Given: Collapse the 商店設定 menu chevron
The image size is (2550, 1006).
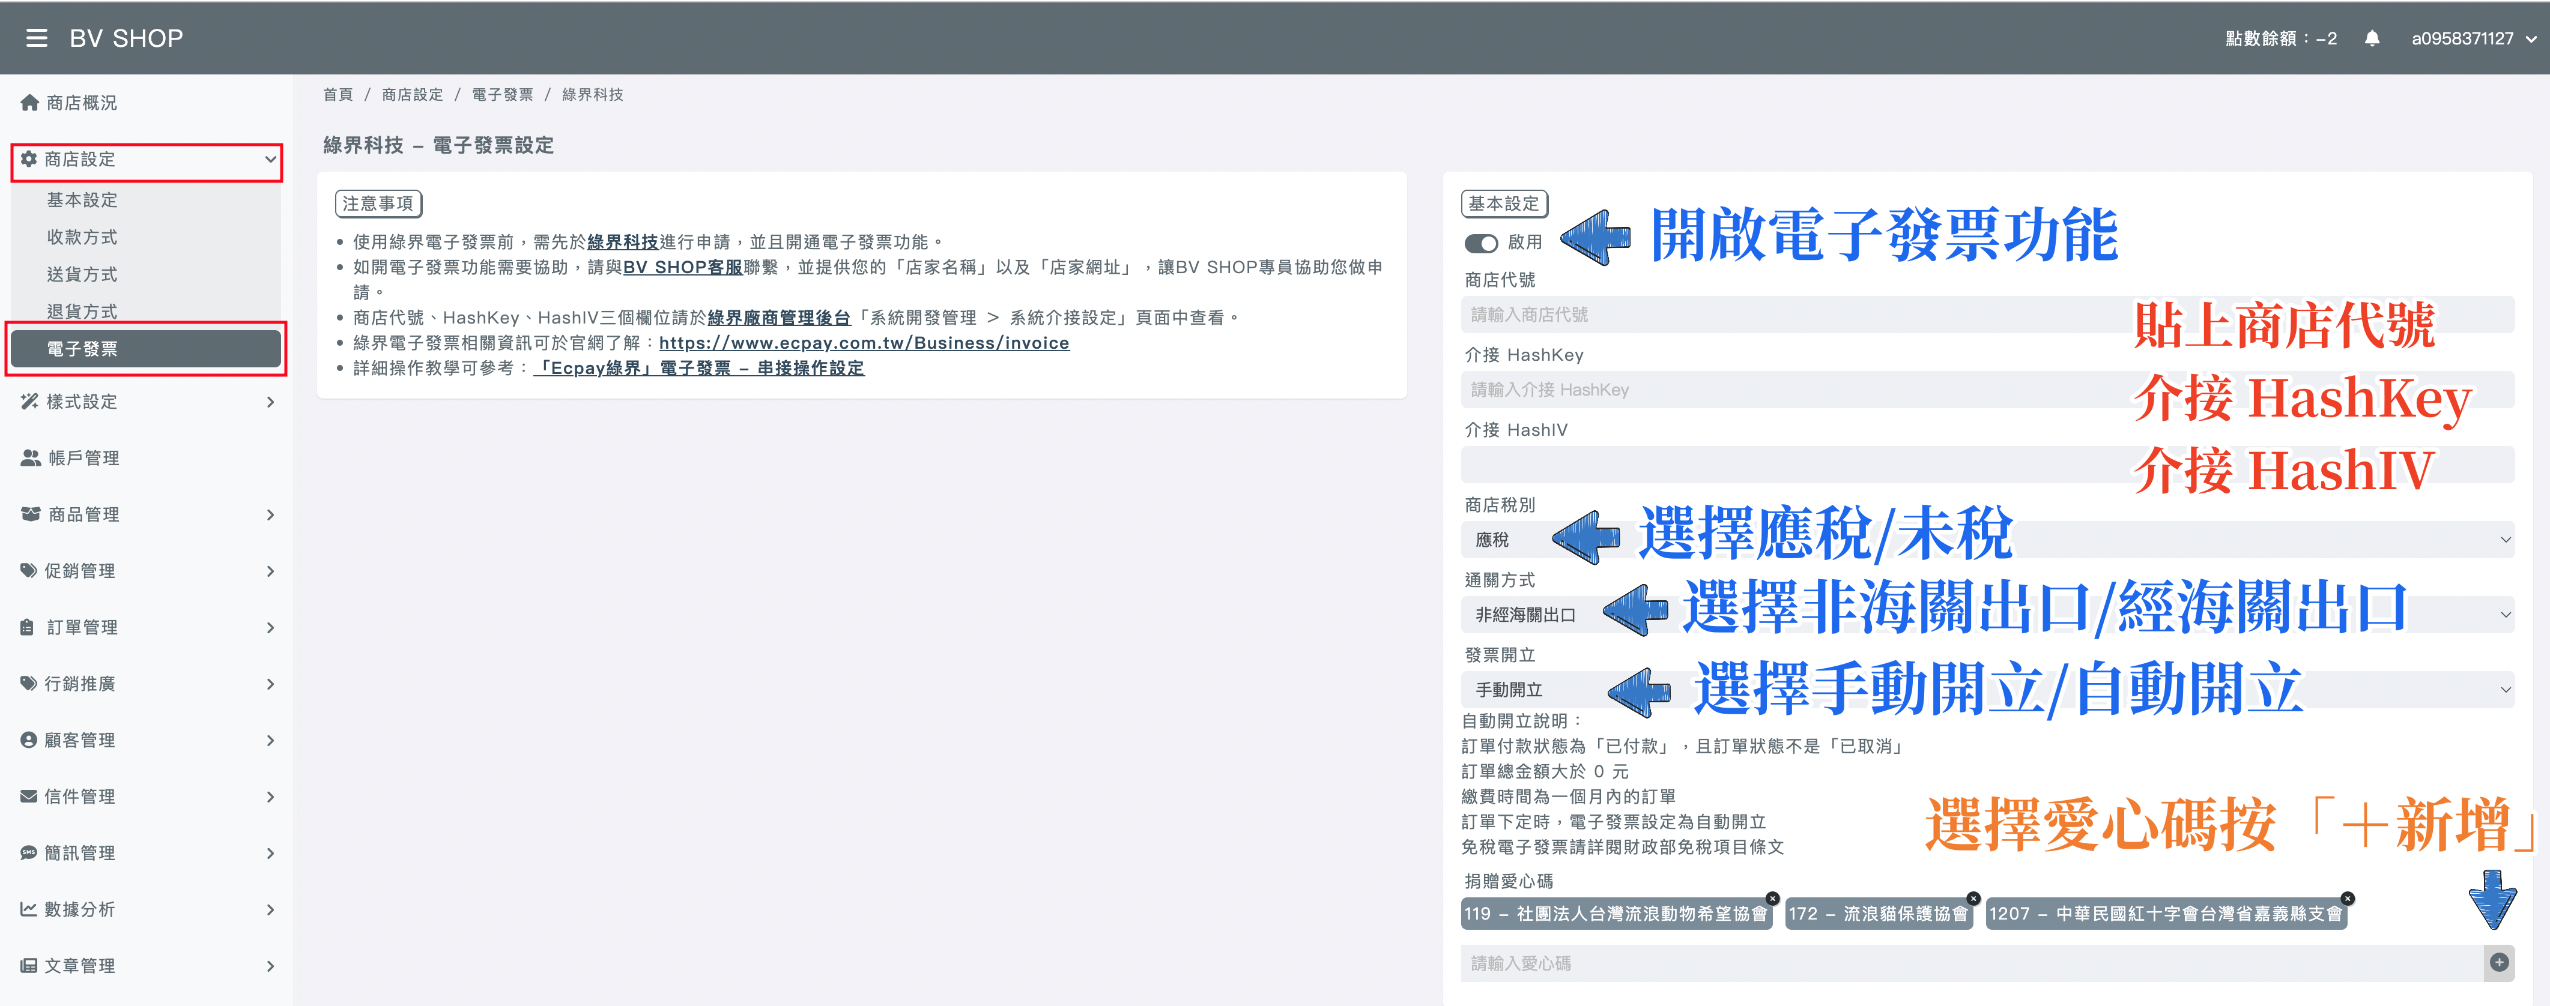Looking at the screenshot, I should coord(270,159).
